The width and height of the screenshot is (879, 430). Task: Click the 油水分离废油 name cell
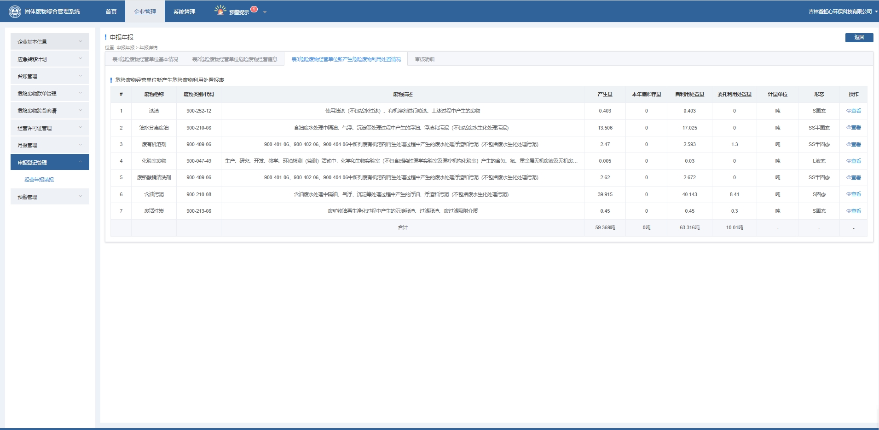point(154,128)
